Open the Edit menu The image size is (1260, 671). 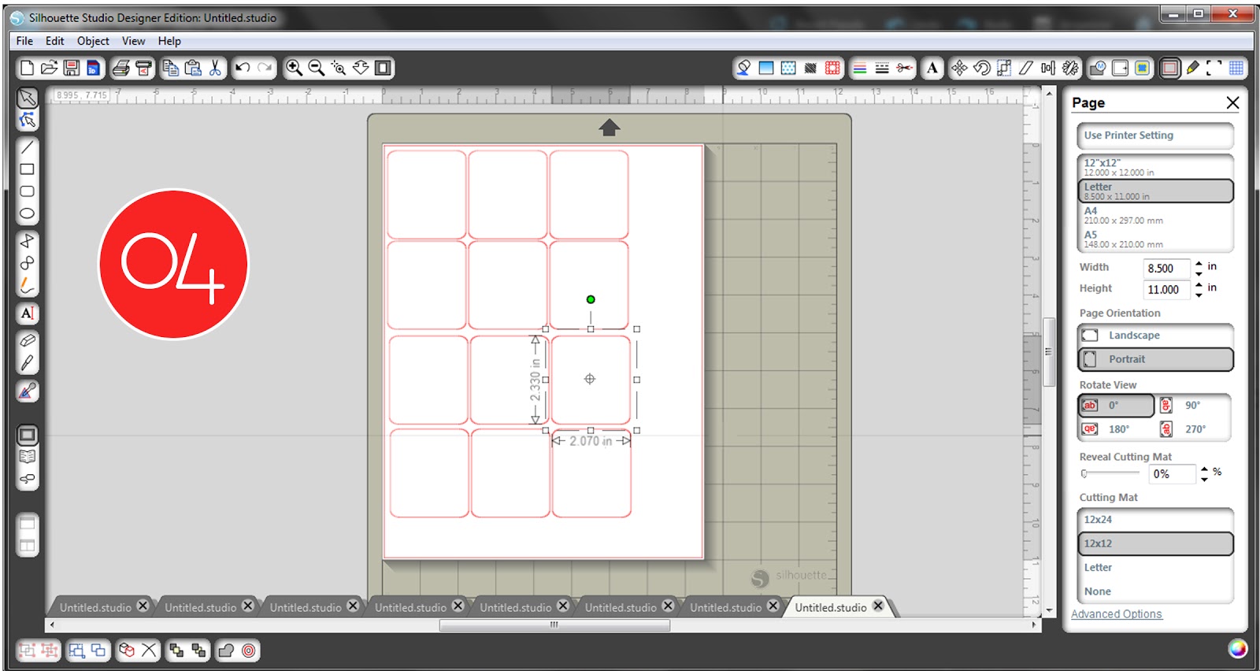tap(55, 41)
